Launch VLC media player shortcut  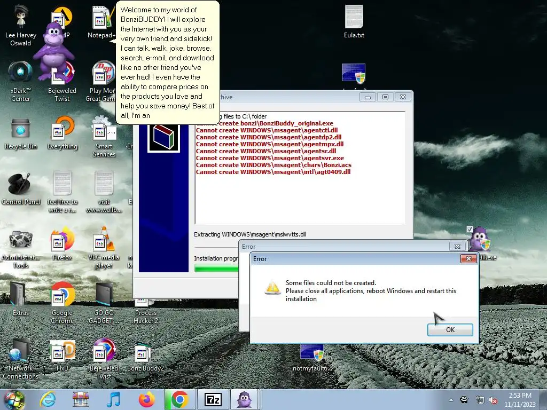click(104, 248)
